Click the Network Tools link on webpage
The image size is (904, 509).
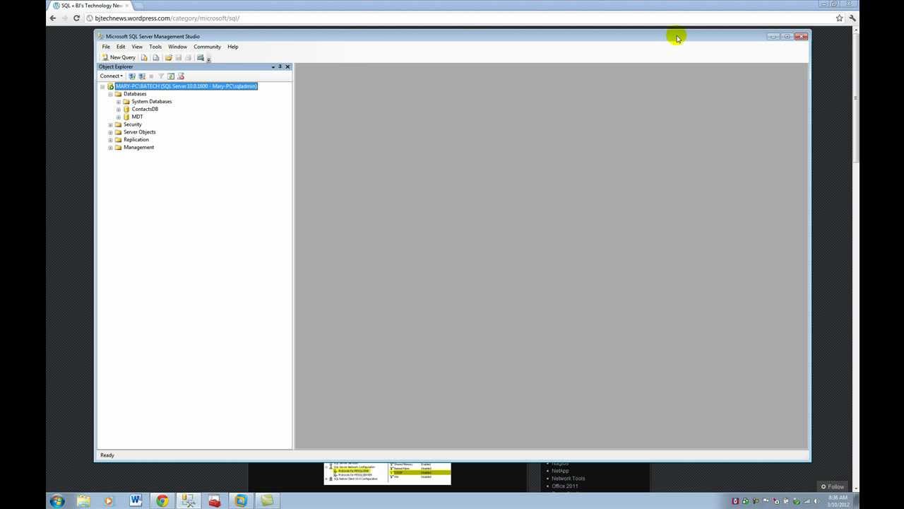(569, 479)
